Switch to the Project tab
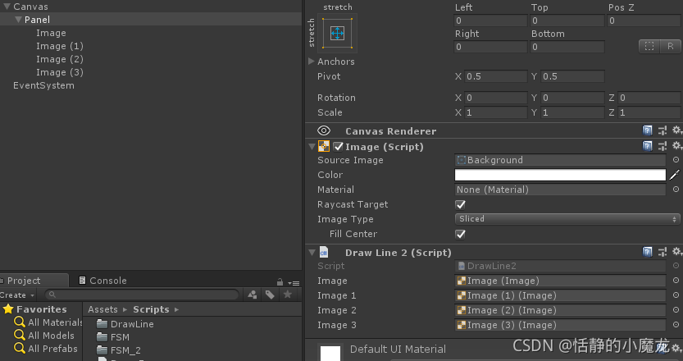 pyautogui.click(x=34, y=281)
